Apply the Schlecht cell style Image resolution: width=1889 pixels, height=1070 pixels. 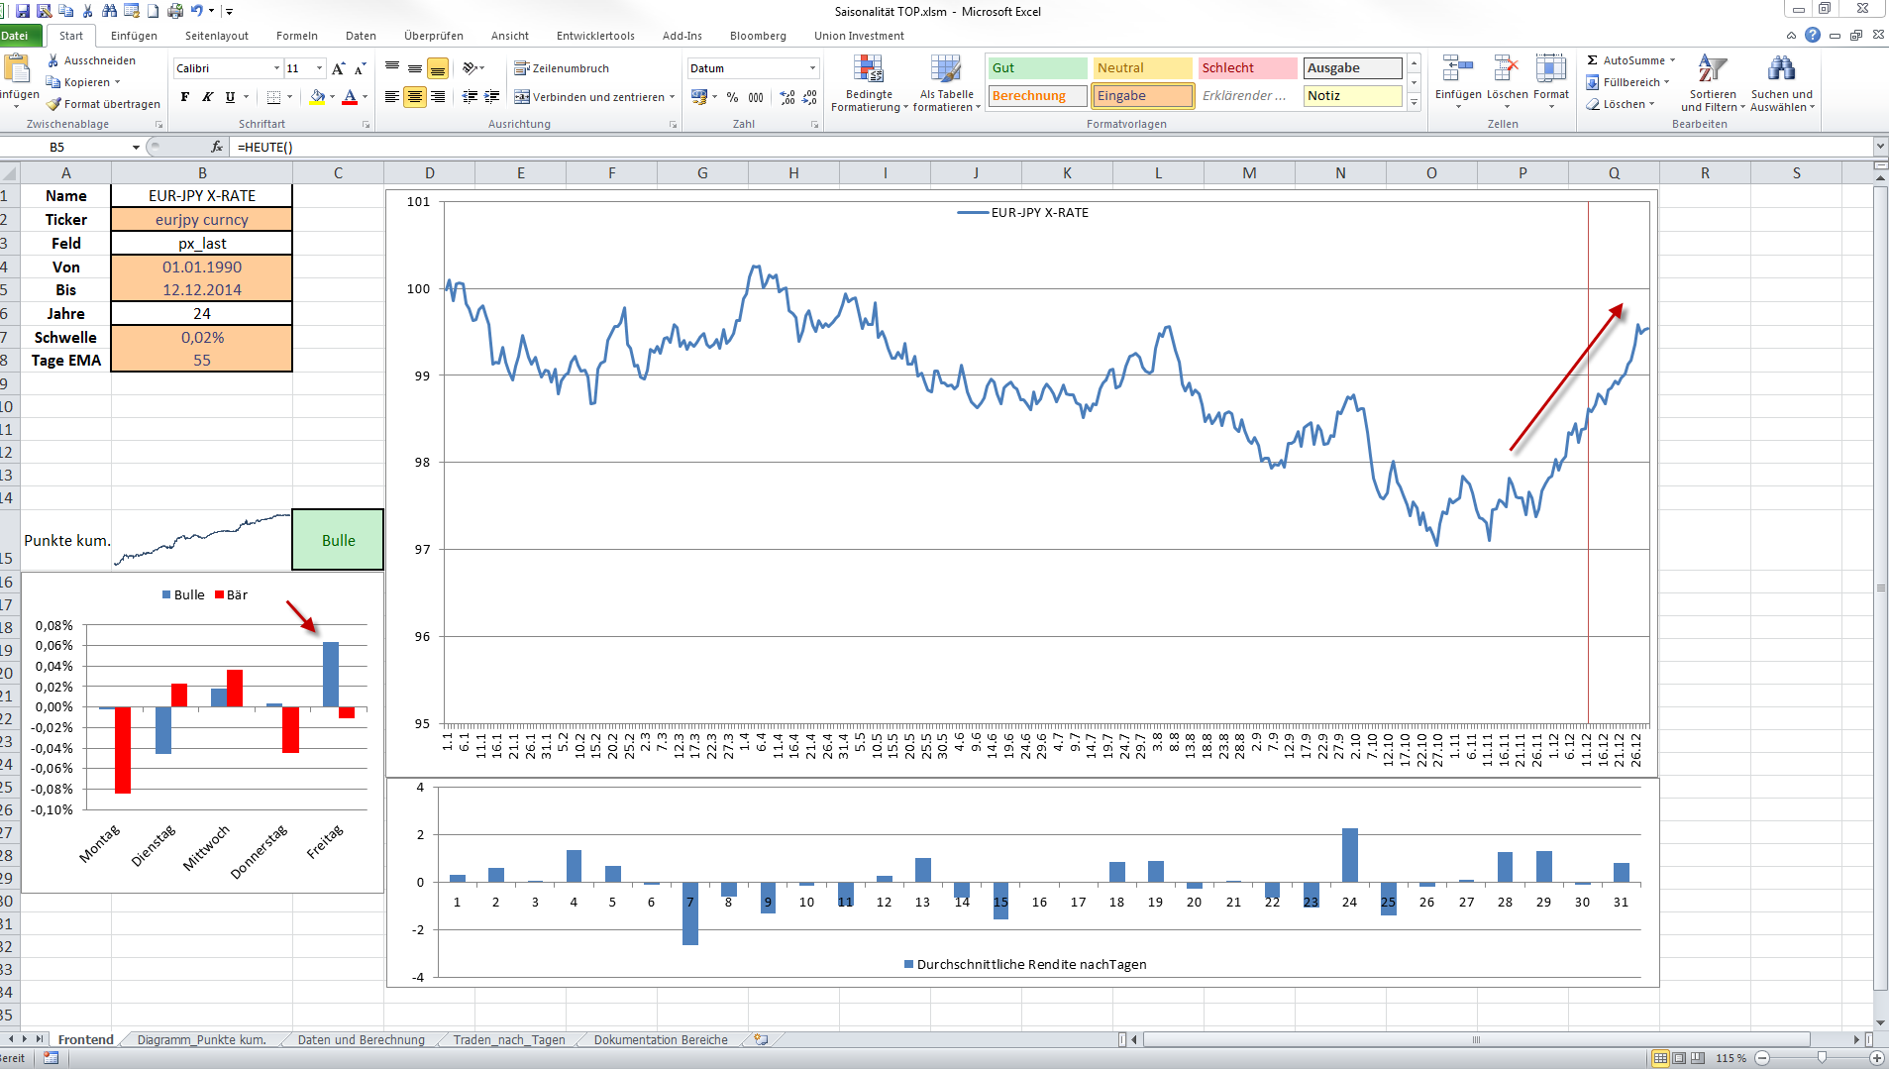[1246, 68]
